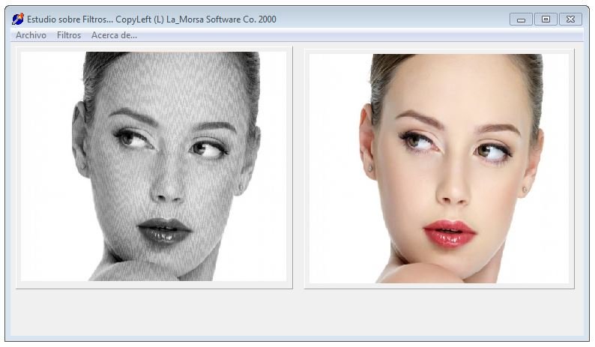This screenshot has width=595, height=347.
Task: Open the Archivo menu
Action: (x=31, y=35)
